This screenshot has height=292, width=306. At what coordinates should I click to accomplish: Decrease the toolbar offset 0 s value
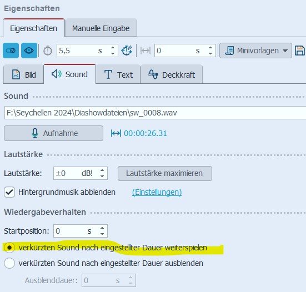[210, 54]
